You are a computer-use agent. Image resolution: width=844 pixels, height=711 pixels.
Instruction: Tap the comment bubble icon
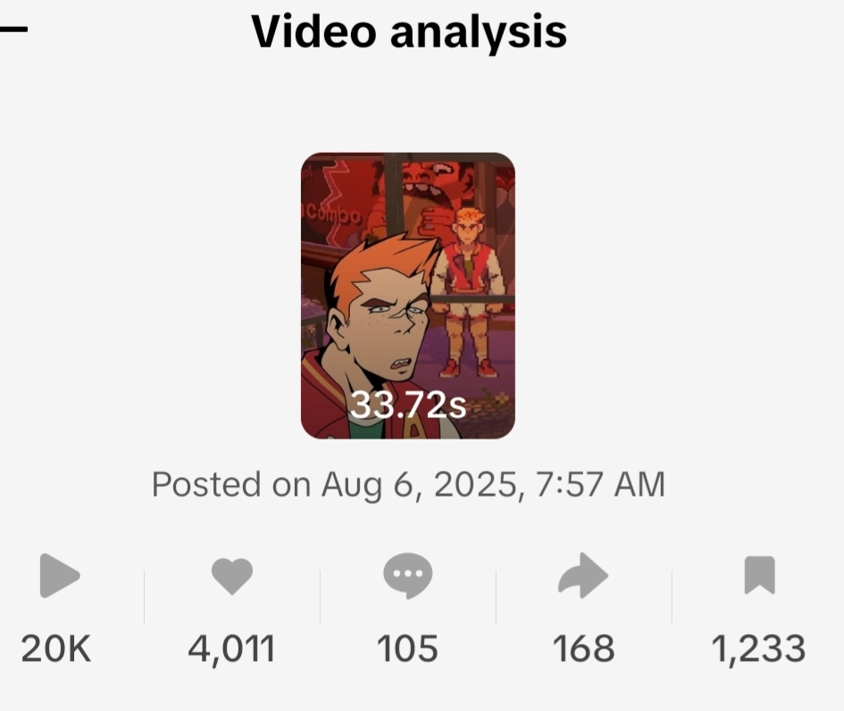coord(407,575)
